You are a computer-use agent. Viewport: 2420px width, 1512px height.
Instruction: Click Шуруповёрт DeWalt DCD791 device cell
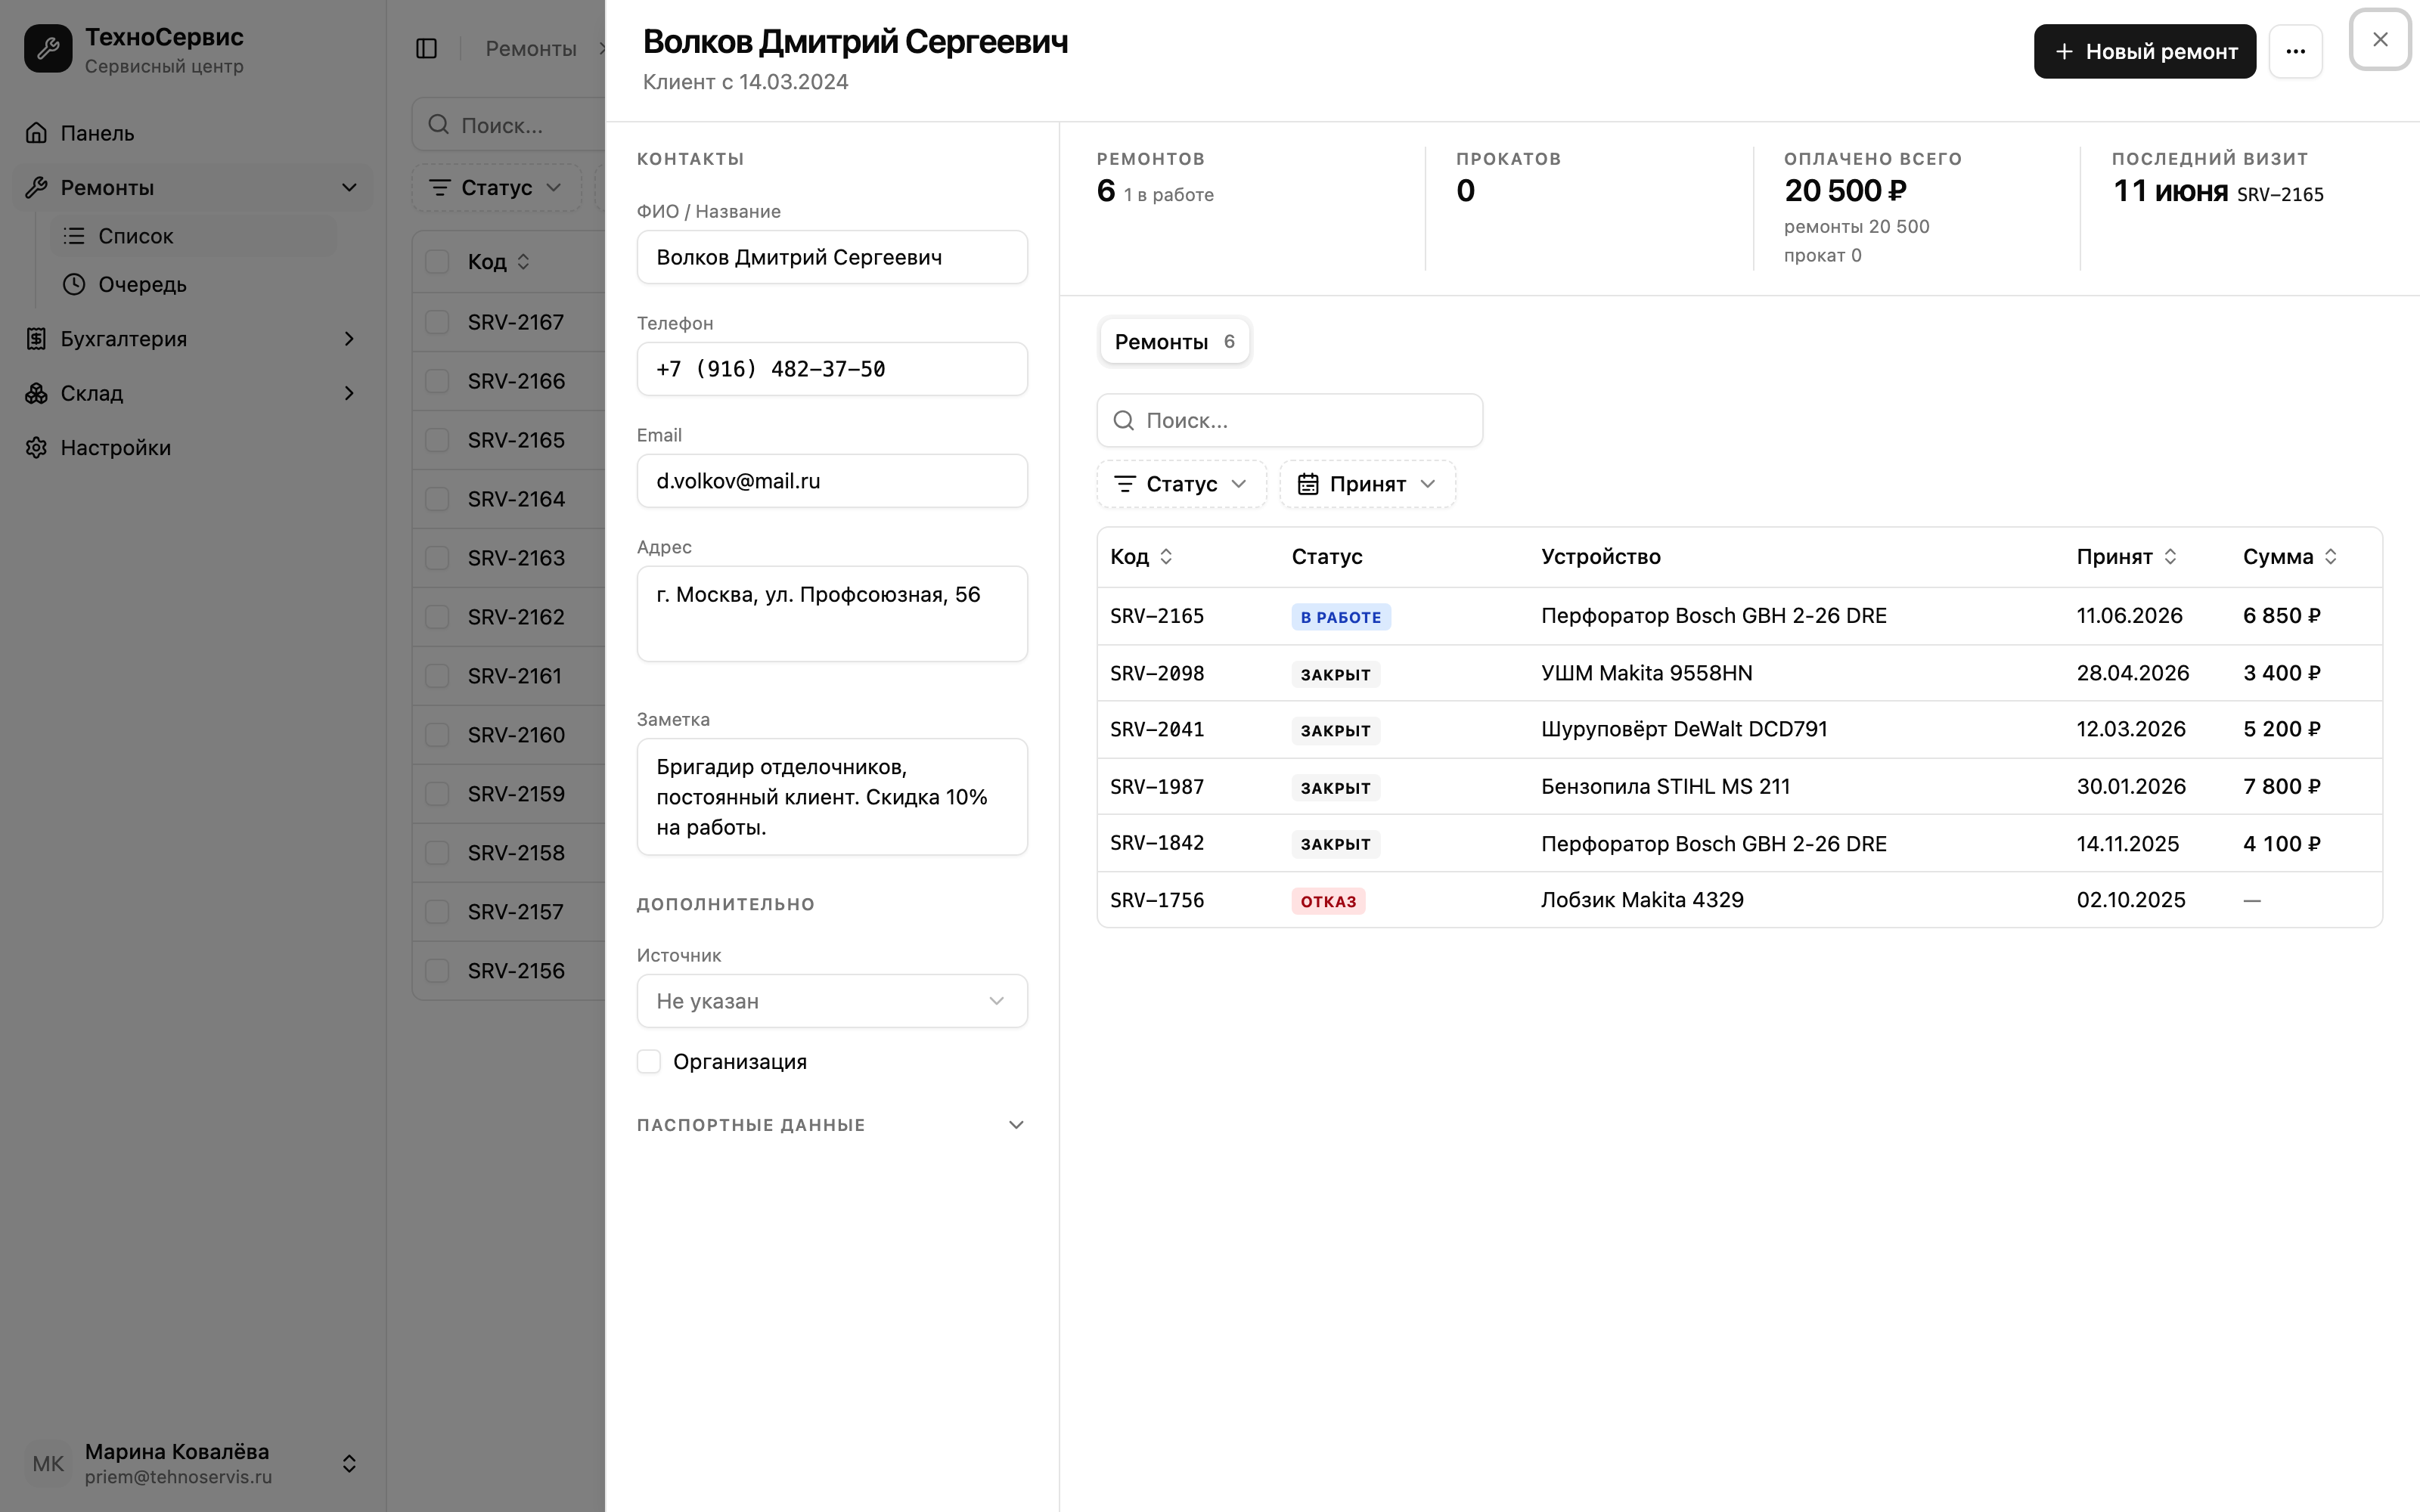coord(1684,729)
